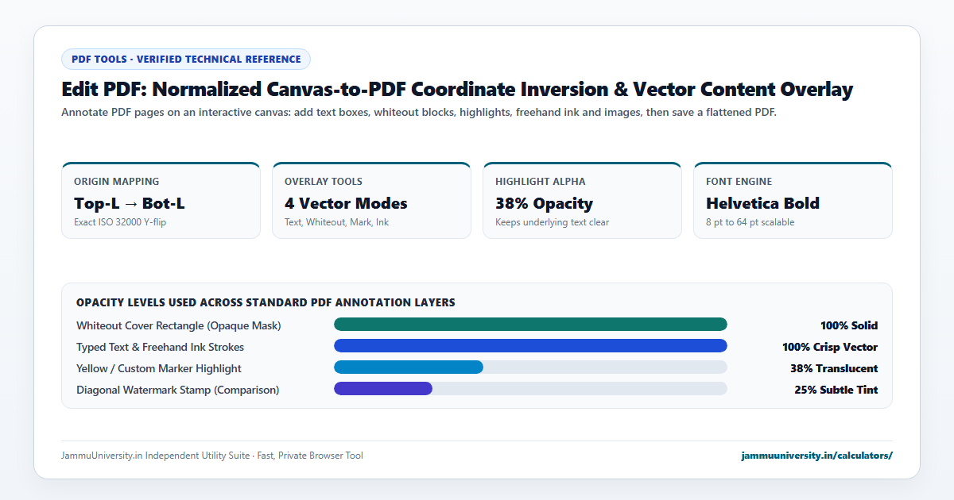Viewport: 954px width, 500px height.
Task: Click 'Exact ISO 32000 Y-flip' caption
Action: (x=120, y=222)
